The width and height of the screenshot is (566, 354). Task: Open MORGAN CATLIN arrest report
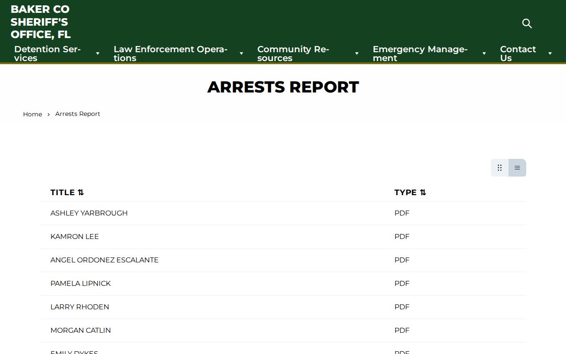coord(80,330)
